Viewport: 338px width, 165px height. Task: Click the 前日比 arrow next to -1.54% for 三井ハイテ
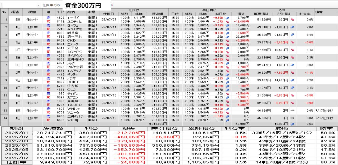point(227,116)
